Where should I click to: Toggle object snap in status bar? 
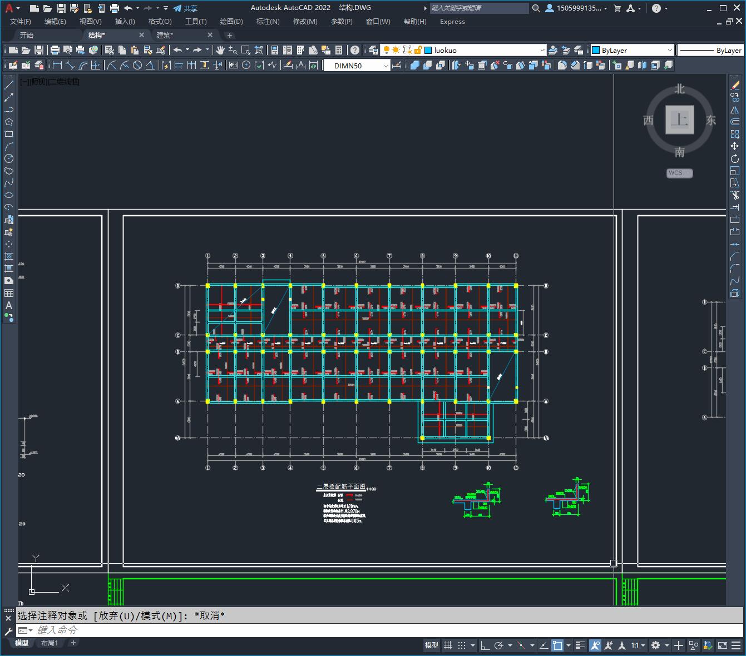coord(557,645)
